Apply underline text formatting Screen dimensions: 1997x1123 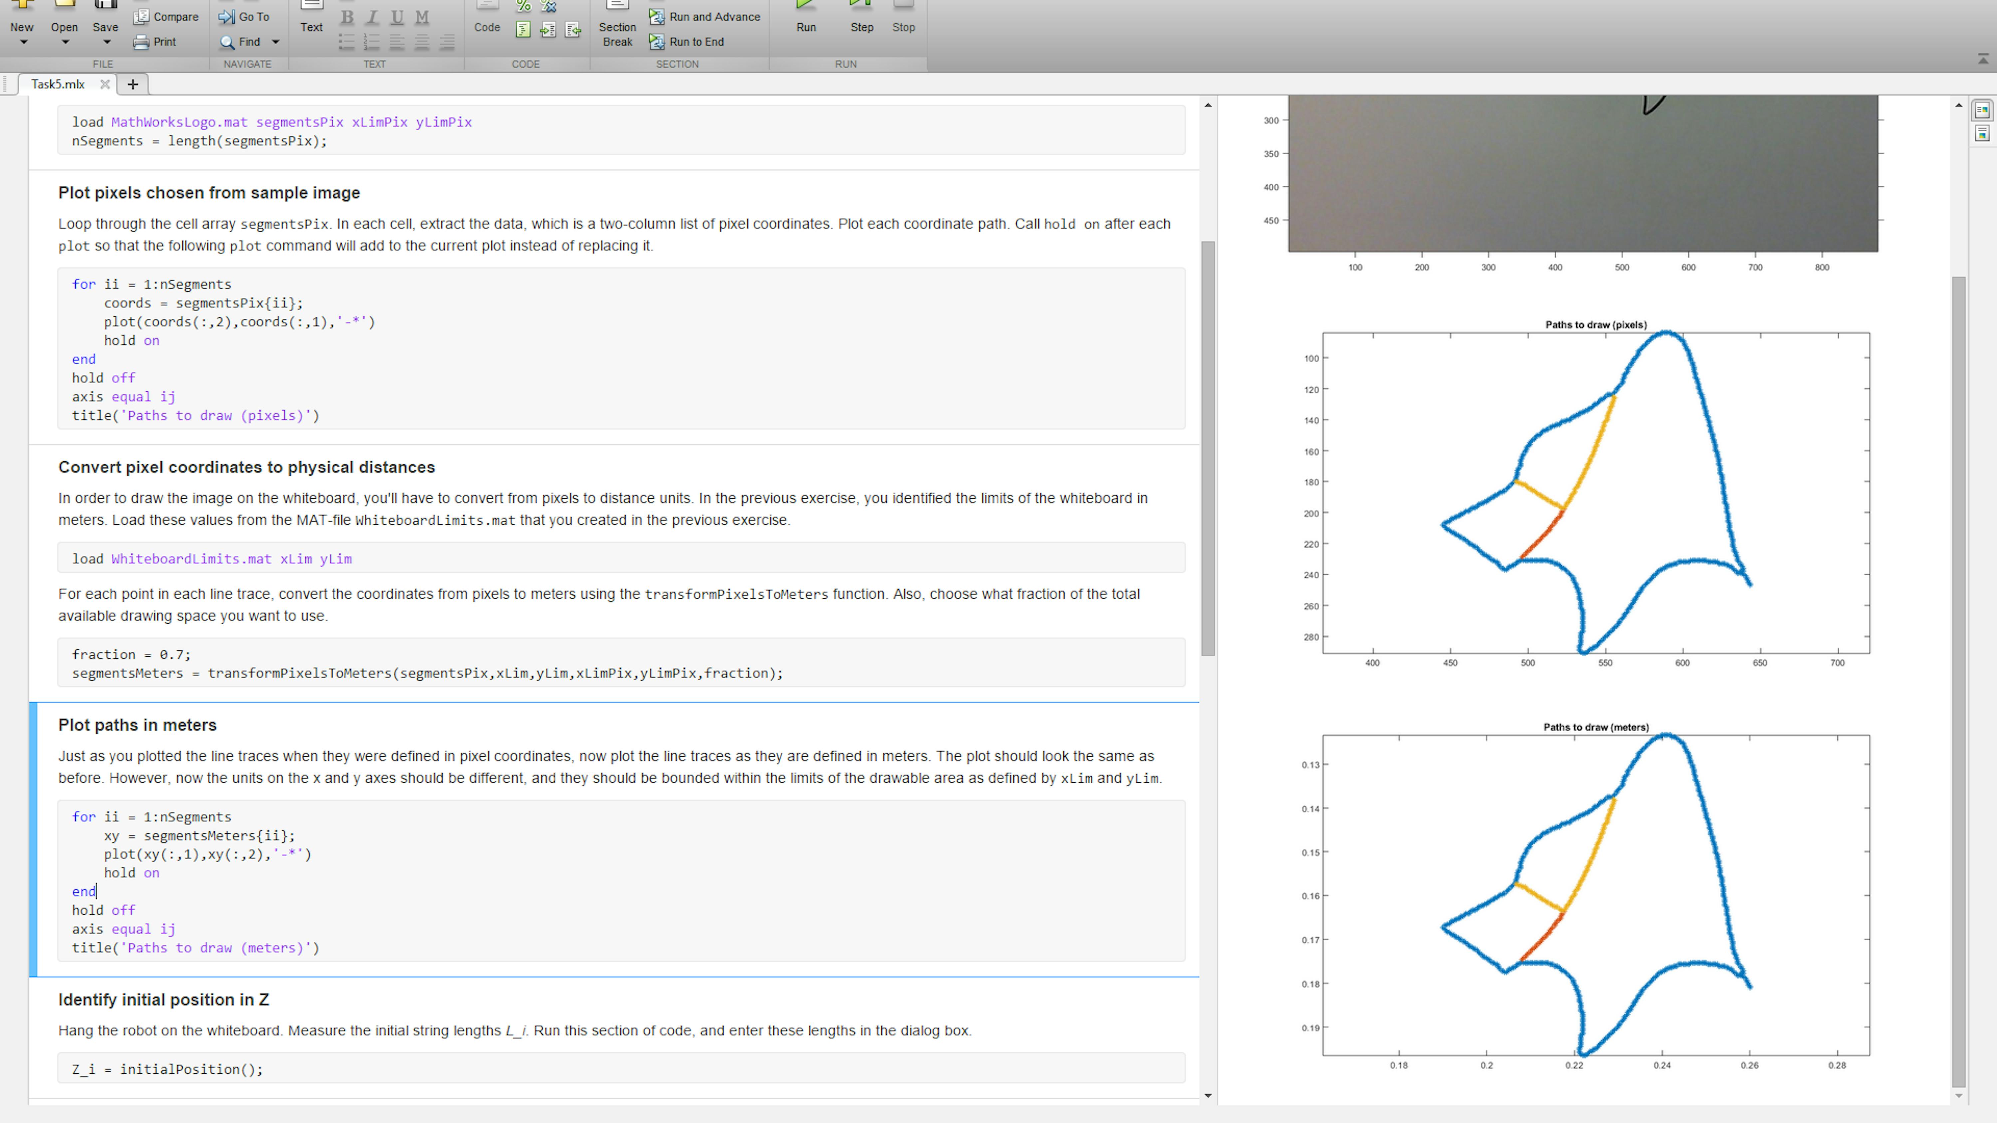coord(397,16)
